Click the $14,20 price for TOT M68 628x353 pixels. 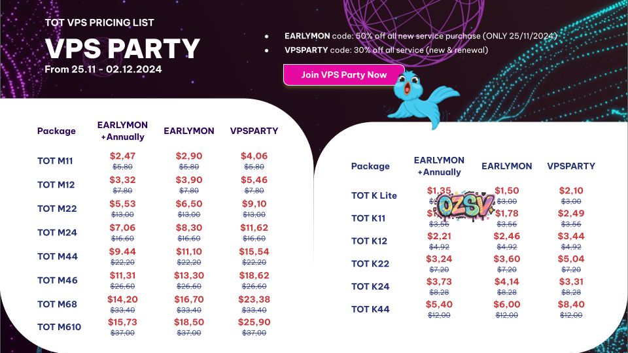click(122, 299)
